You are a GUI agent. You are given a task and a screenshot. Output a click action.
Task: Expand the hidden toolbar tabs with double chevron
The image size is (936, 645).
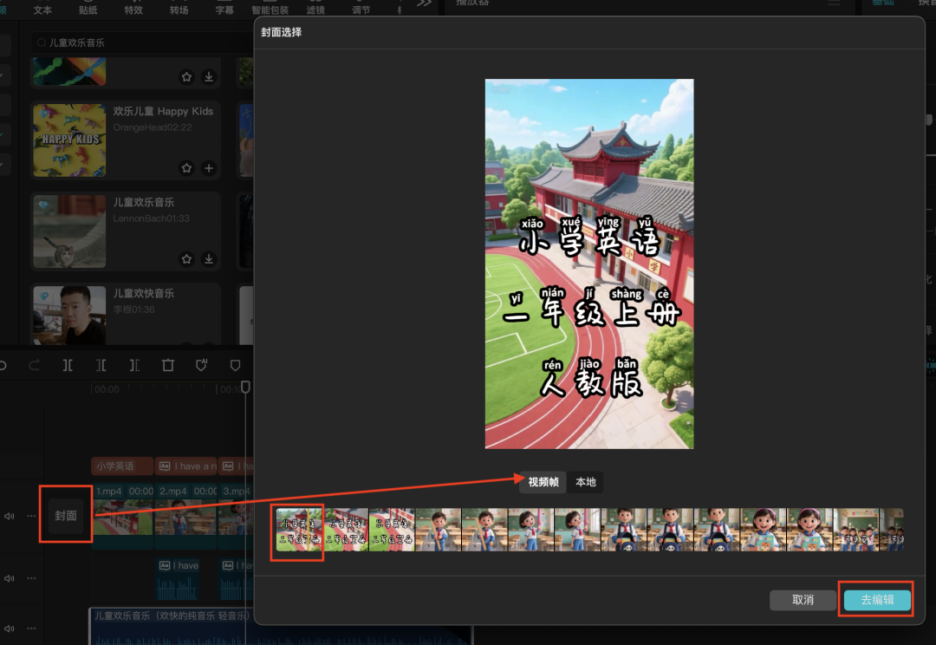[x=423, y=3]
